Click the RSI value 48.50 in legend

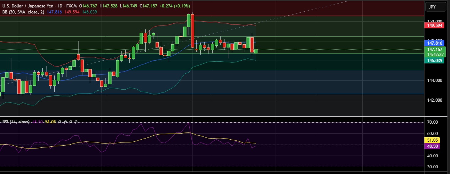point(38,122)
